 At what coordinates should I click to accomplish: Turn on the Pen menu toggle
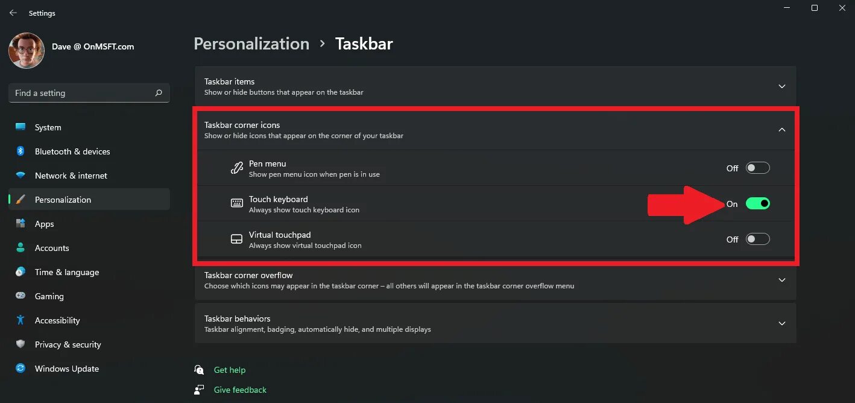[x=757, y=168]
